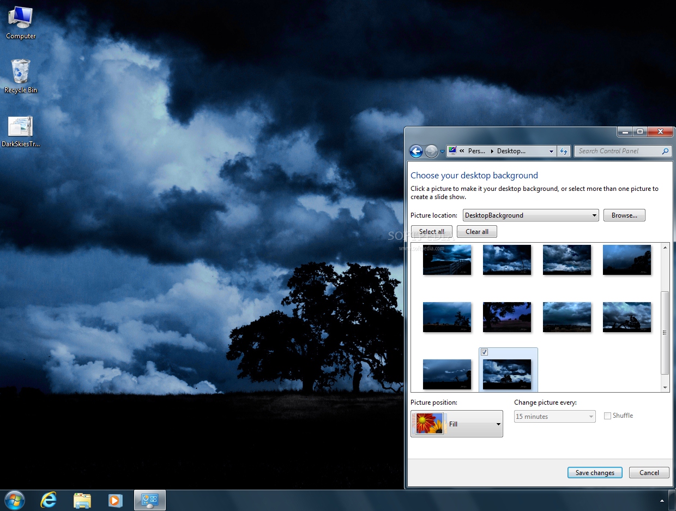
Task: Open the Computer desktop icon
Action: click(x=21, y=23)
